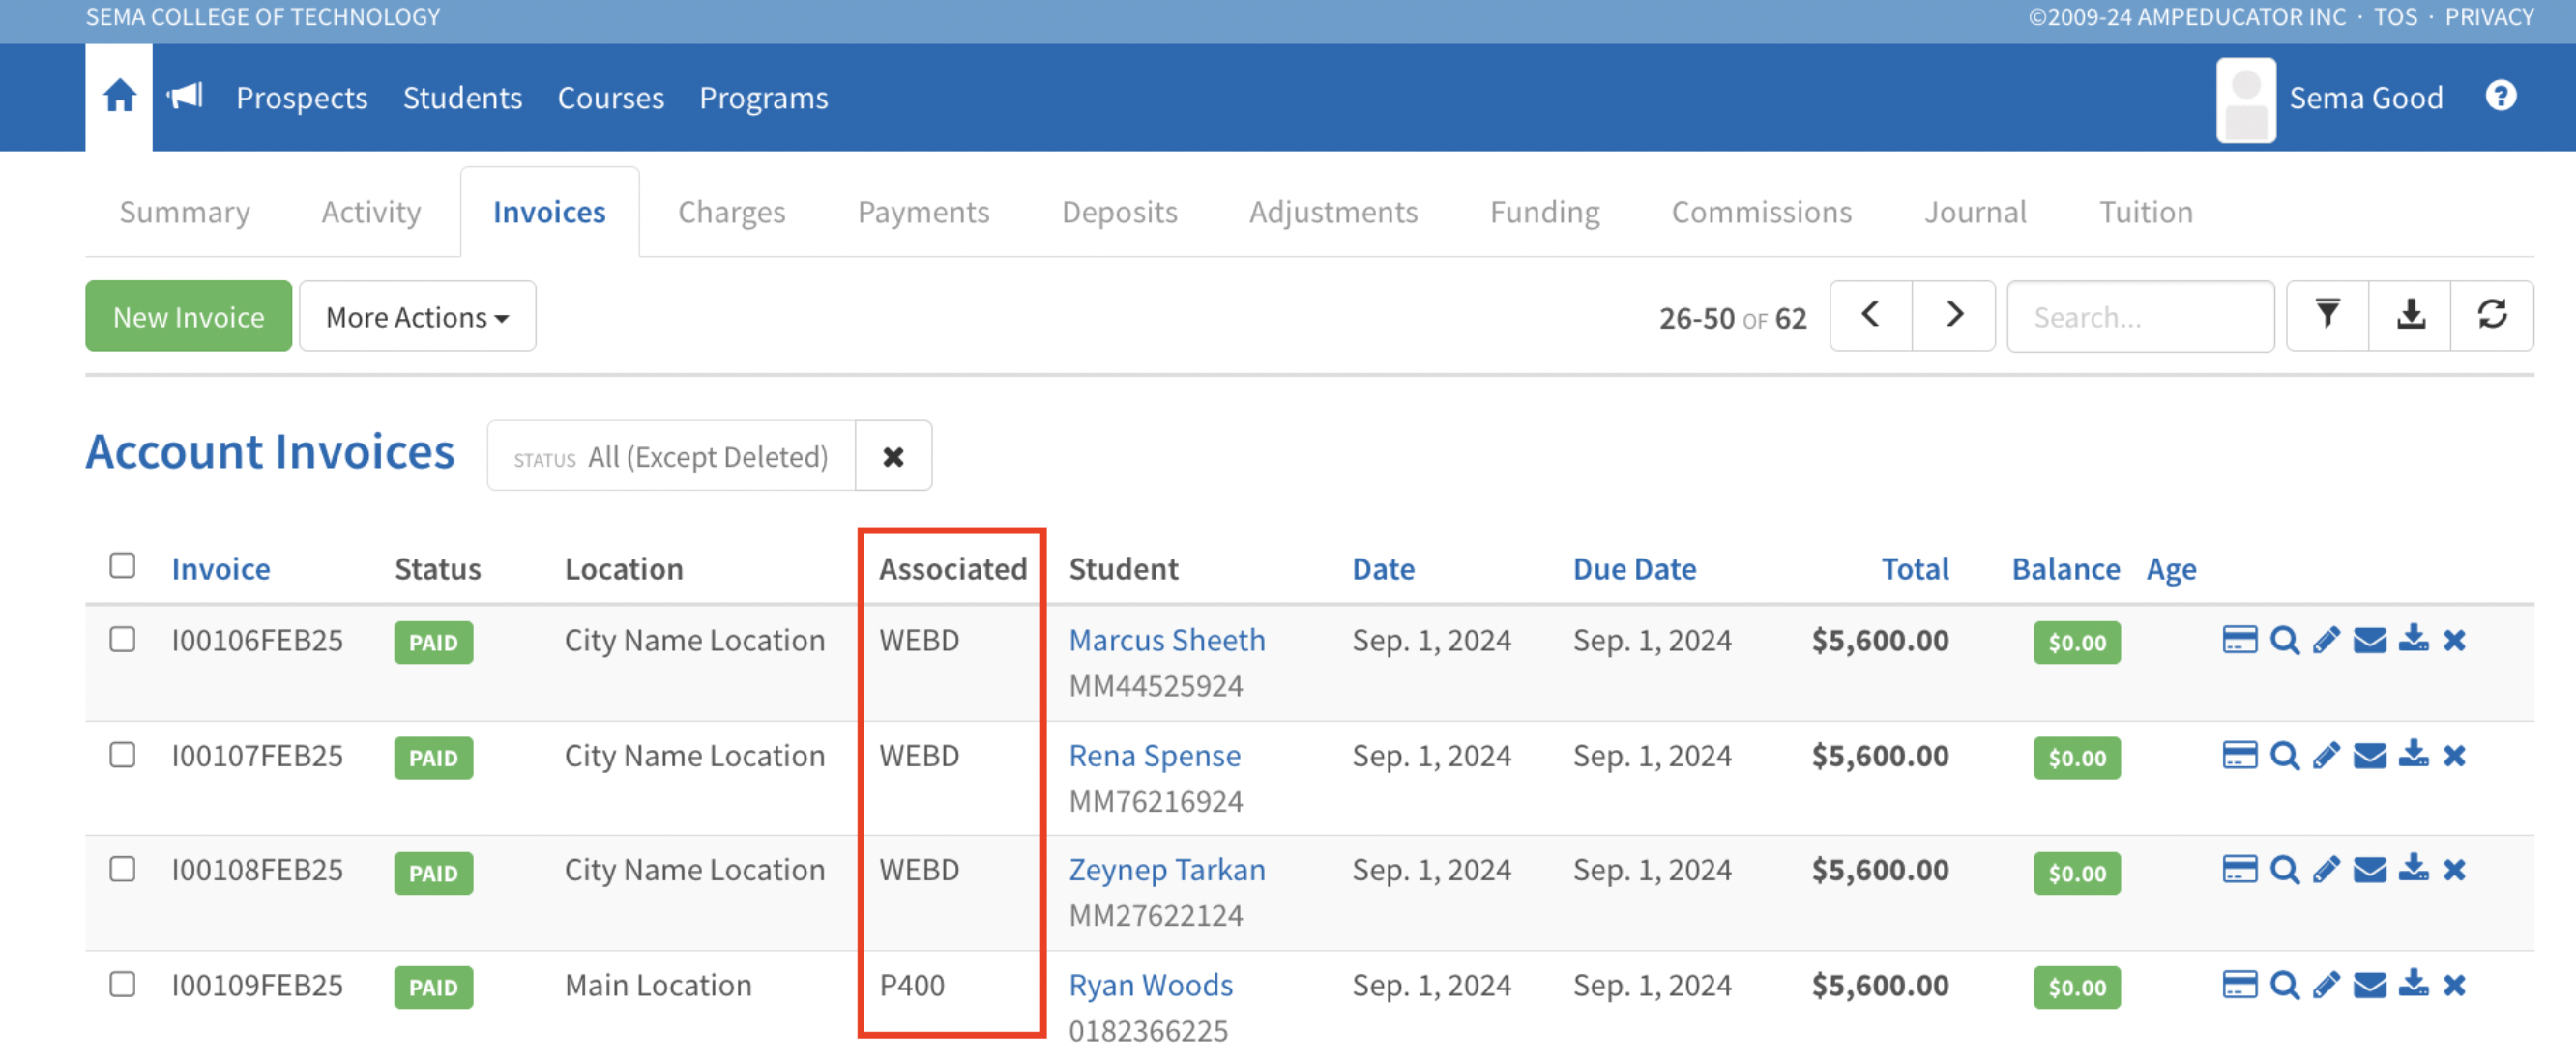The height and width of the screenshot is (1061, 2576).
Task: Click the New Invoice button
Action: (x=189, y=317)
